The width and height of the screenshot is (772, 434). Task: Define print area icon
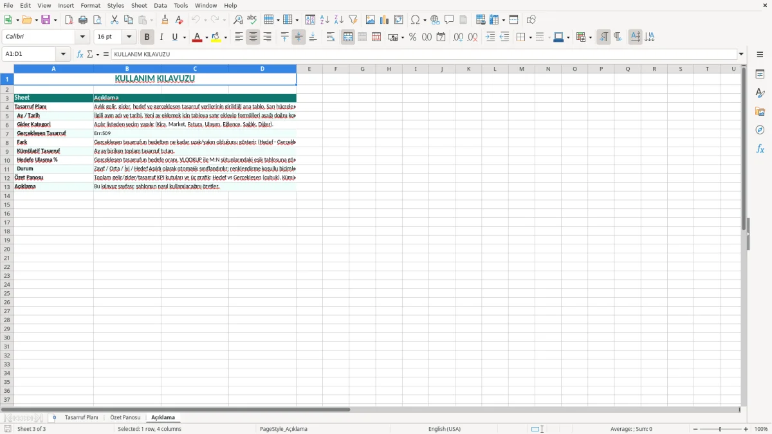(480, 20)
